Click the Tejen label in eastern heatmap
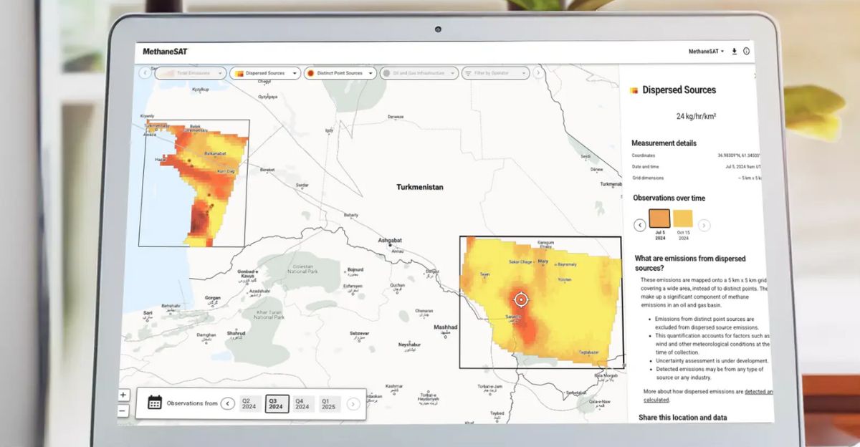This screenshot has width=860, height=447. tap(484, 274)
